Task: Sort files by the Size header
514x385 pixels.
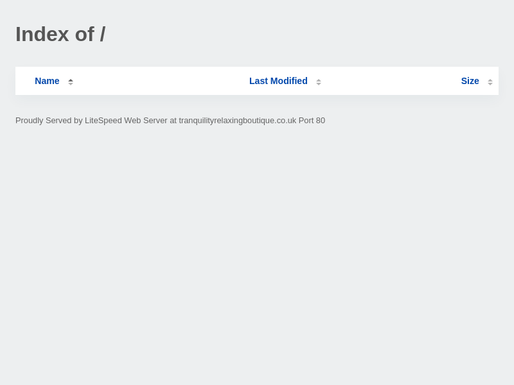Action: point(470,81)
